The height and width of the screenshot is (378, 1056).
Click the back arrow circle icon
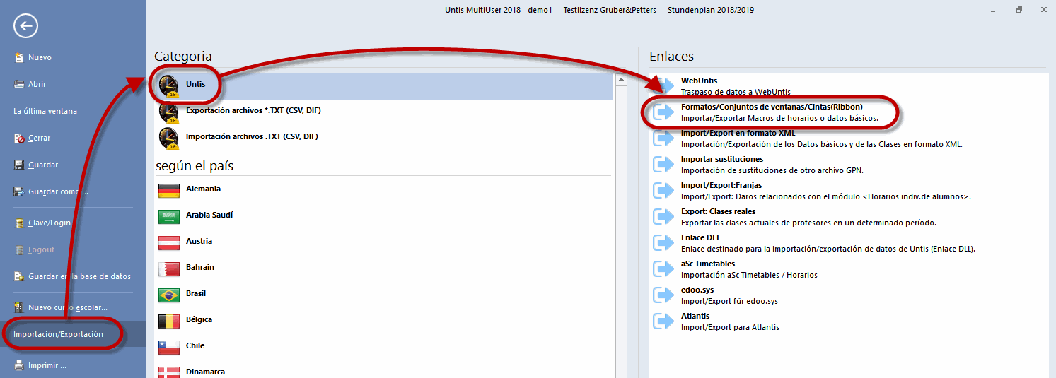point(25,27)
